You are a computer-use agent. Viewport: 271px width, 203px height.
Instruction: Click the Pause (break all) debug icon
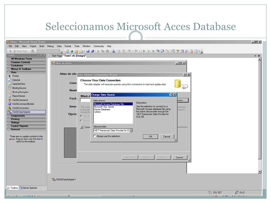(149, 51)
